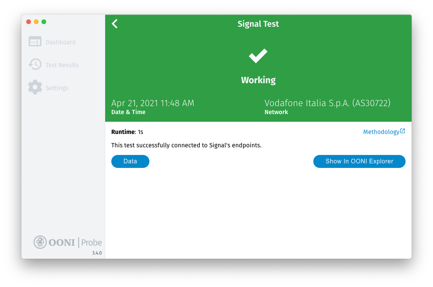This screenshot has width=433, height=287.
Task: Click the Settings gear icon
Action: [x=35, y=87]
